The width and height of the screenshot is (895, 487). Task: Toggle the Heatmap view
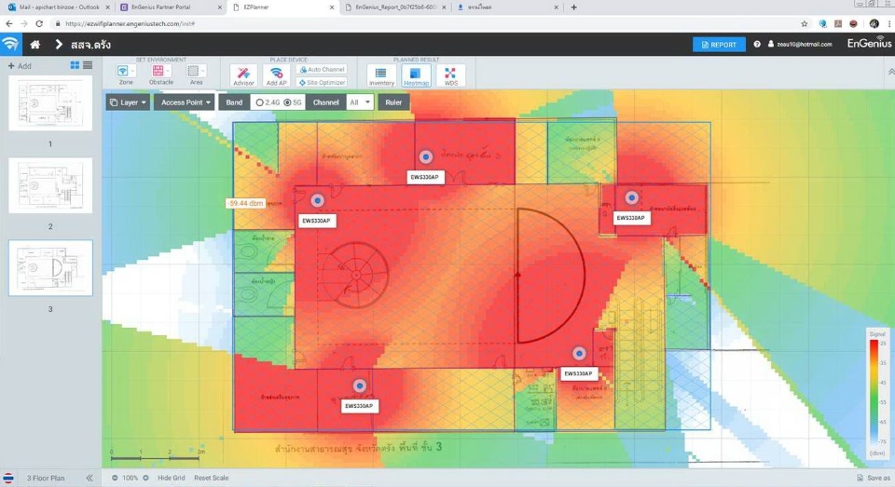coord(416,75)
